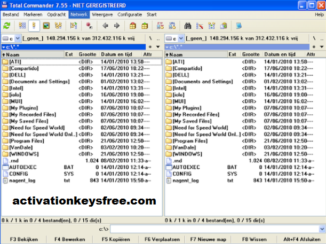
Task: Click the Unpack files icon
Action: click(x=145, y=26)
